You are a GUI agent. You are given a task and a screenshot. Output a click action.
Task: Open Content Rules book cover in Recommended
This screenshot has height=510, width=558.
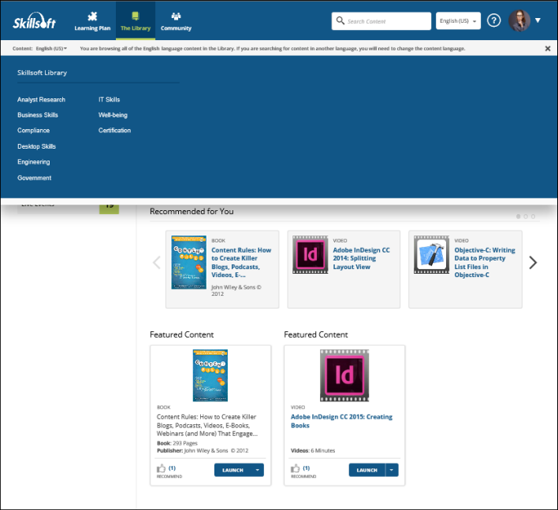click(188, 262)
